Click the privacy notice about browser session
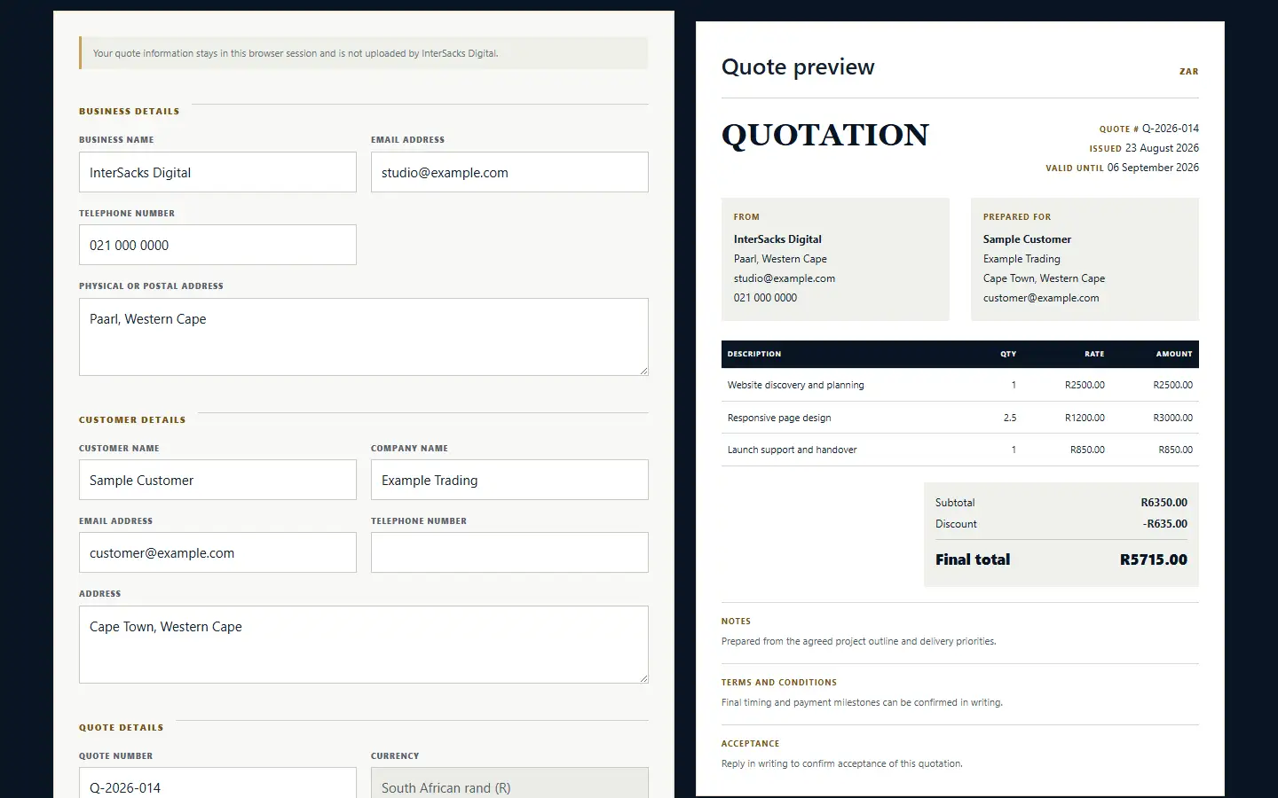This screenshot has width=1278, height=798. [364, 53]
